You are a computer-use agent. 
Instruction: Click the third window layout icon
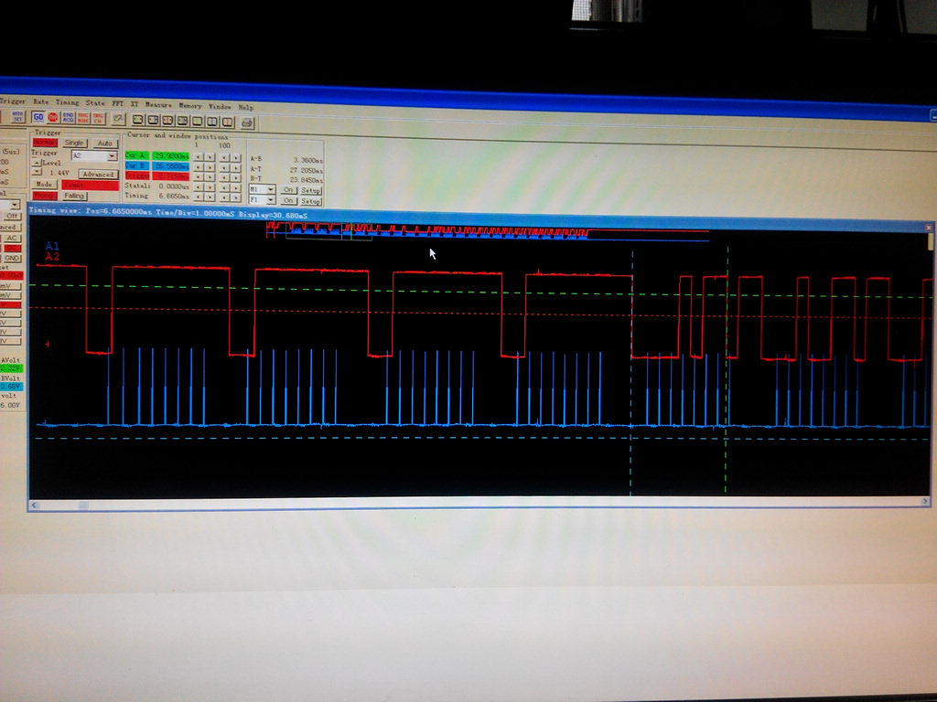pos(168,121)
